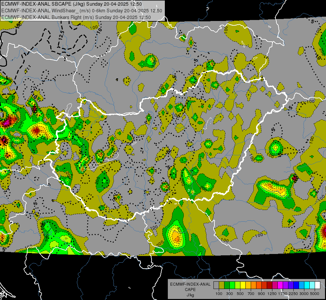This screenshot has height=300, width=326.
Task: Select the indigo swatch before 2250
Action: pos(291,285)
